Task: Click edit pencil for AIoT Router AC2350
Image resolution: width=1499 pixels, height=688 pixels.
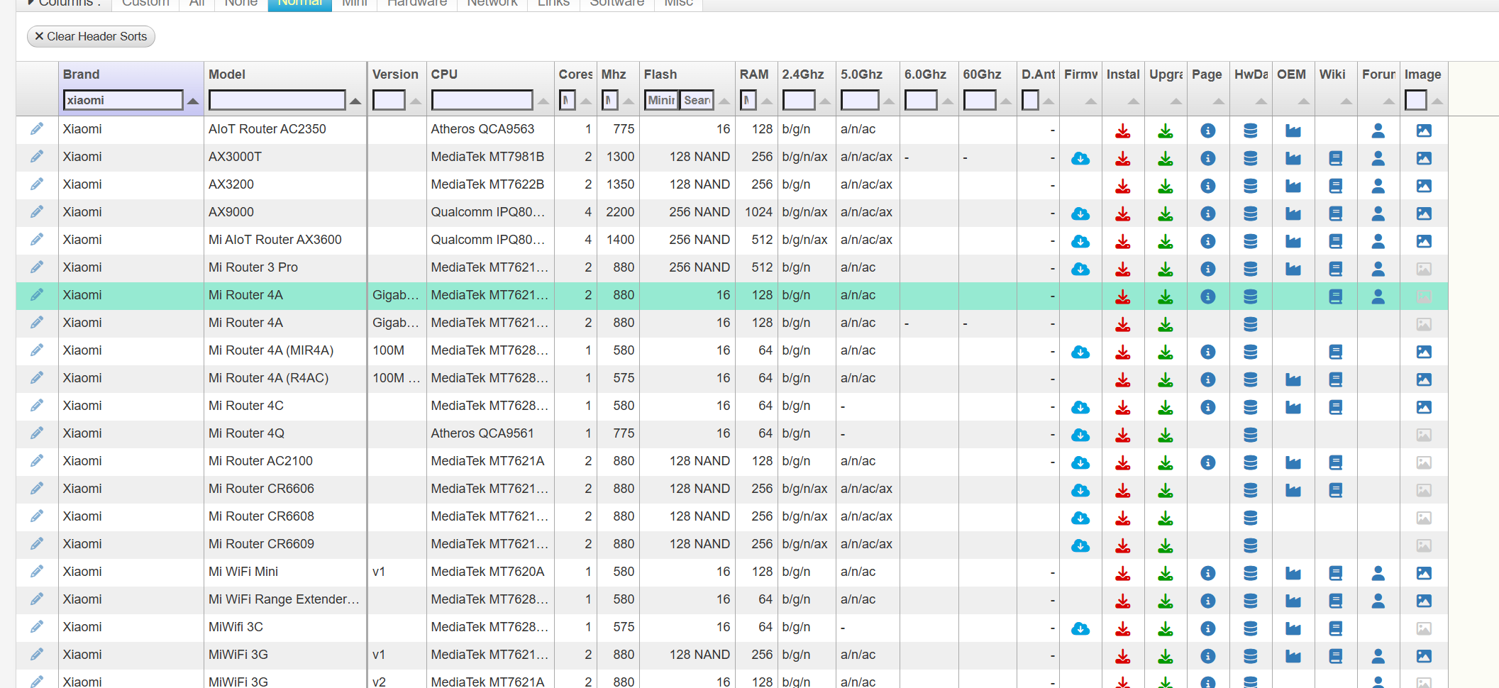Action: pos(37,129)
